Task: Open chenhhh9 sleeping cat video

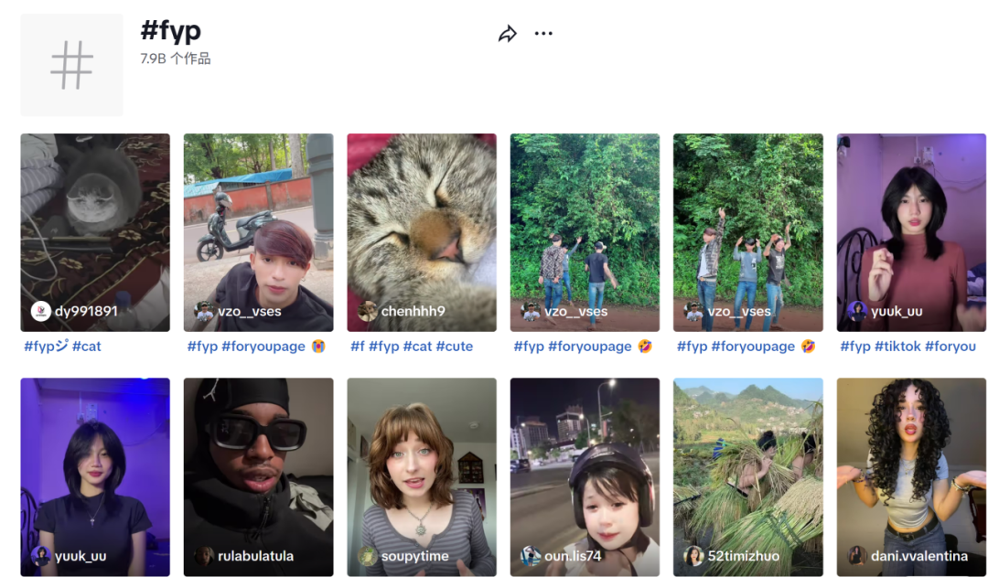Action: pos(422,232)
